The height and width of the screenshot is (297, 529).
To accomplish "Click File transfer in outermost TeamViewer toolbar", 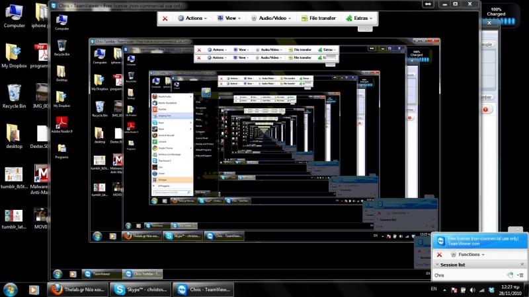I will [x=319, y=18].
